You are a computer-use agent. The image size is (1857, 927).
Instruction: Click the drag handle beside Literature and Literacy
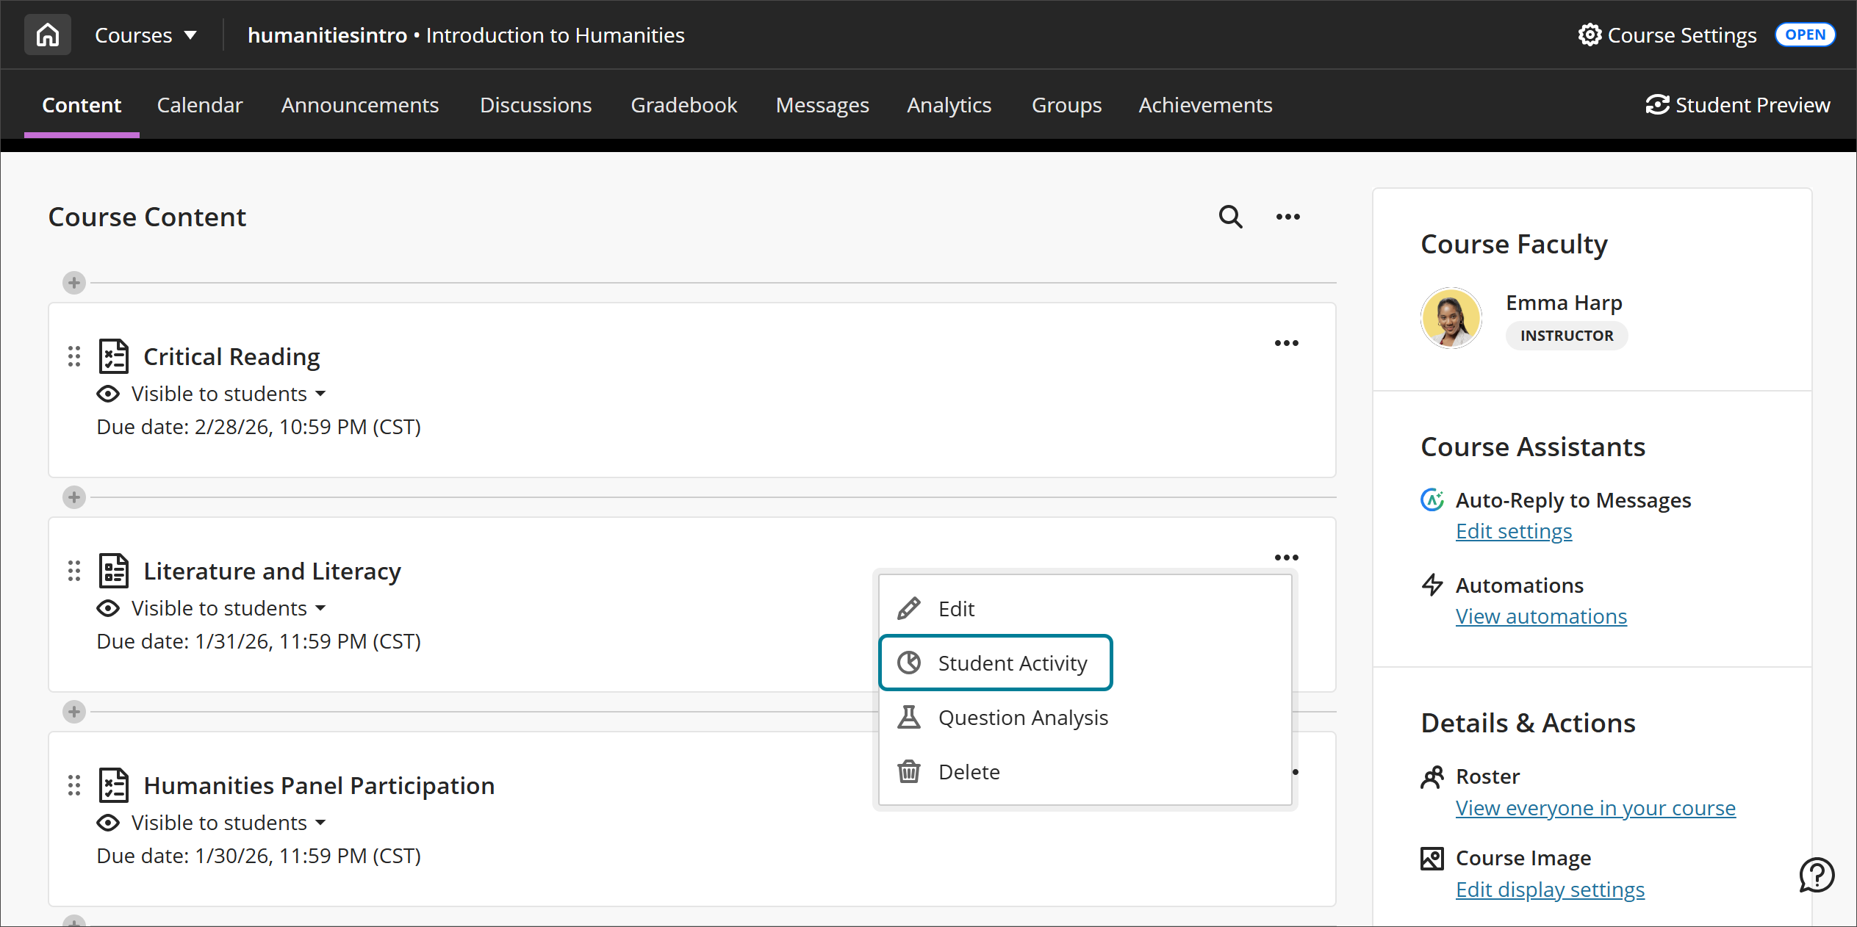coord(73,571)
